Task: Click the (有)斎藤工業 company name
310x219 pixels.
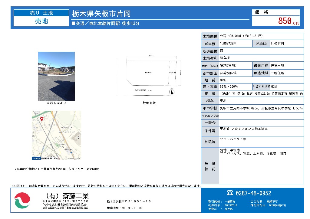Action: (66, 195)
